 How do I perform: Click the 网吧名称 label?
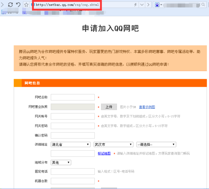click(x=41, y=97)
